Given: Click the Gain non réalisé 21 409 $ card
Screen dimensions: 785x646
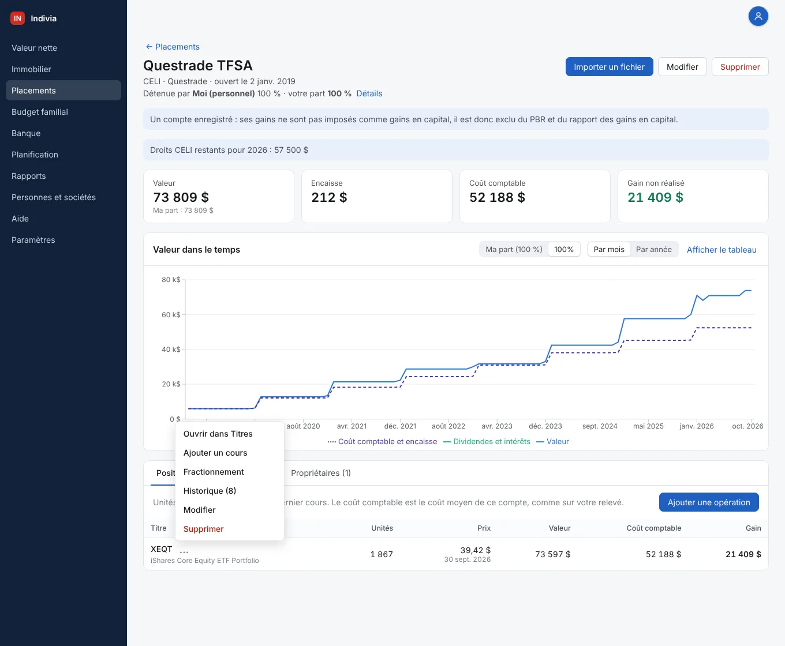Looking at the screenshot, I should click(693, 196).
